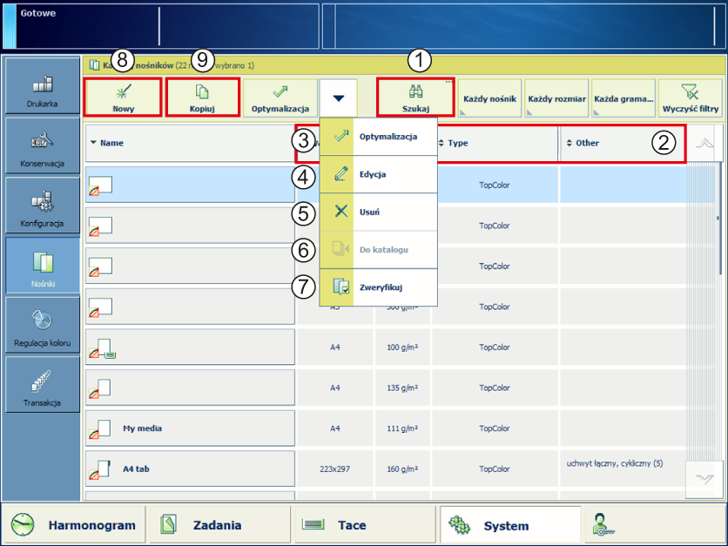Click Wyczyść filtry to clear filters
Screen dimensions: 728x546
point(690,98)
